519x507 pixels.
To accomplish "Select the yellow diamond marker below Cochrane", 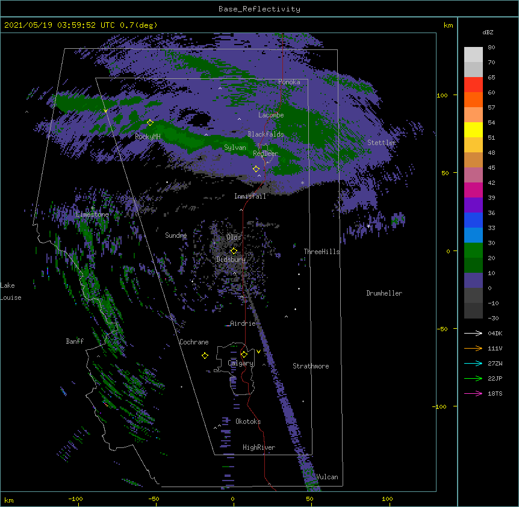I will tap(205, 355).
